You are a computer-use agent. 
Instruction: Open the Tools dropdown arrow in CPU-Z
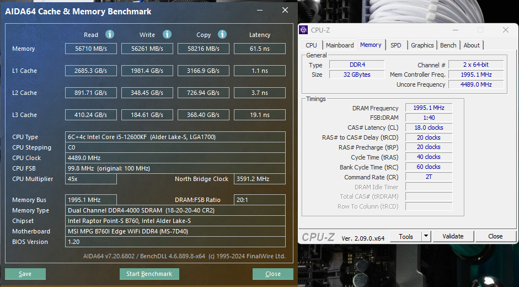coord(426,236)
